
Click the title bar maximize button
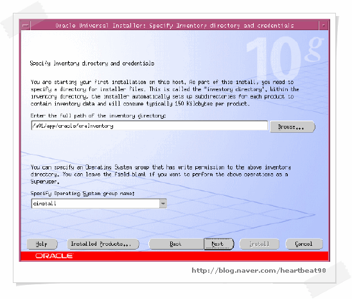click(x=324, y=26)
